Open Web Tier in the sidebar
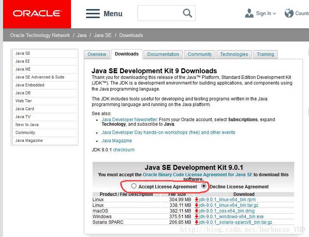This screenshot has height=237, width=309. (x=44, y=101)
